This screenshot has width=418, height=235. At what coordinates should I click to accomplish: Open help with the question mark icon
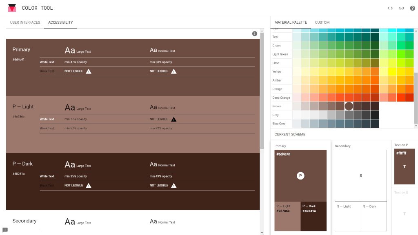pyautogui.click(x=412, y=8)
